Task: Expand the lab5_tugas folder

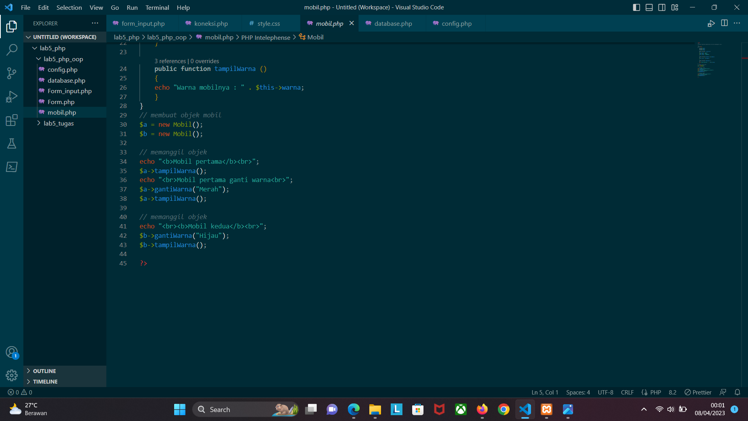Action: pyautogui.click(x=39, y=123)
